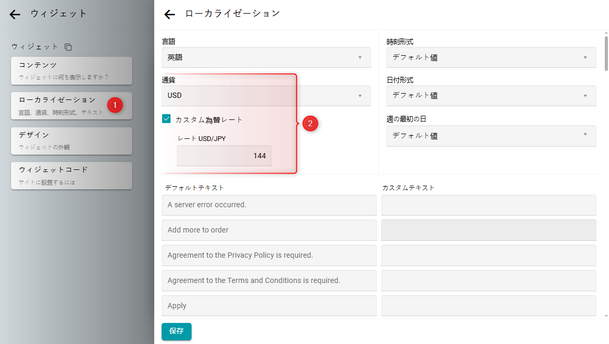The width and height of the screenshot is (609, 344).
Task: Click the copy icon next to ウィジェット label
Action: coord(68,47)
